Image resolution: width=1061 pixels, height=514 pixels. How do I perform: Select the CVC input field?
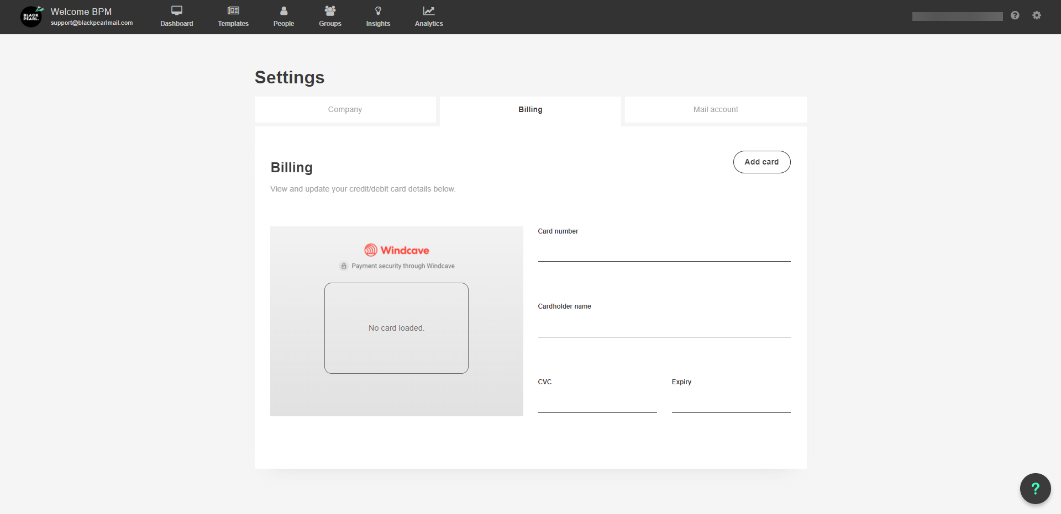[x=597, y=403]
